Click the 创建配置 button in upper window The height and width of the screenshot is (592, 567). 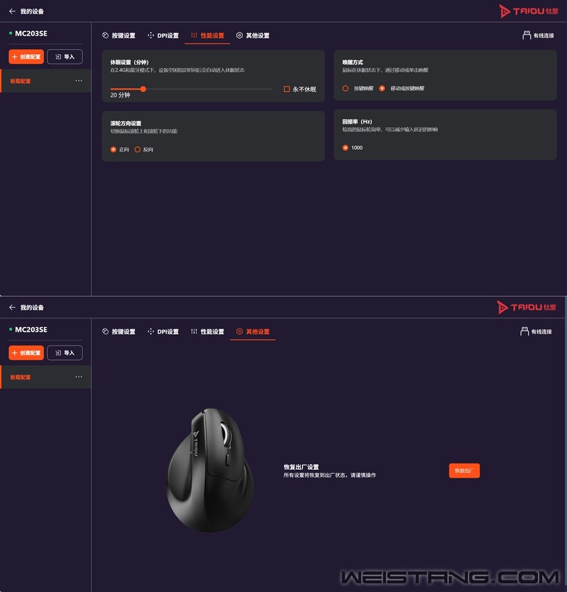point(26,57)
